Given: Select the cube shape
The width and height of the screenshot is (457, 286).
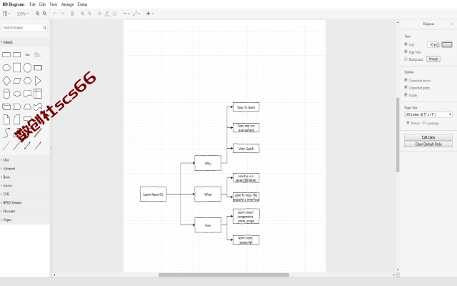Looking at the screenshot, I should point(6,107).
